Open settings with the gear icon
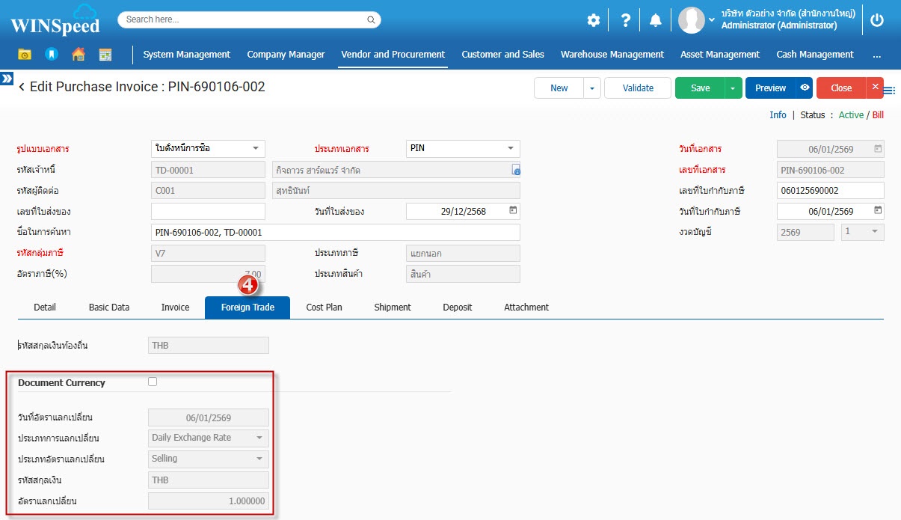Image resolution: width=901 pixels, height=520 pixels. pos(593,20)
